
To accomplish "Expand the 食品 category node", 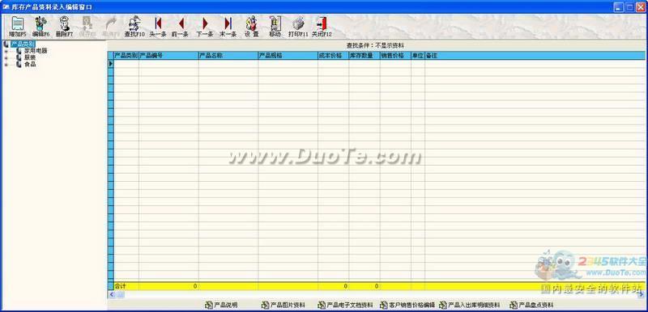I will [6, 65].
